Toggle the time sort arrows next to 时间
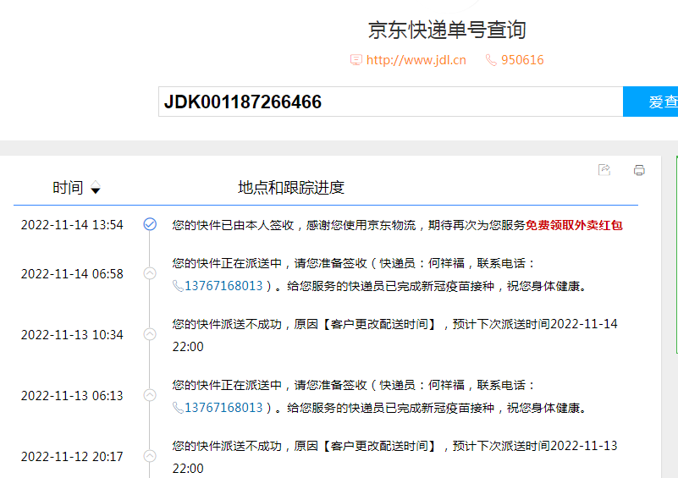The image size is (678, 478). [96, 188]
